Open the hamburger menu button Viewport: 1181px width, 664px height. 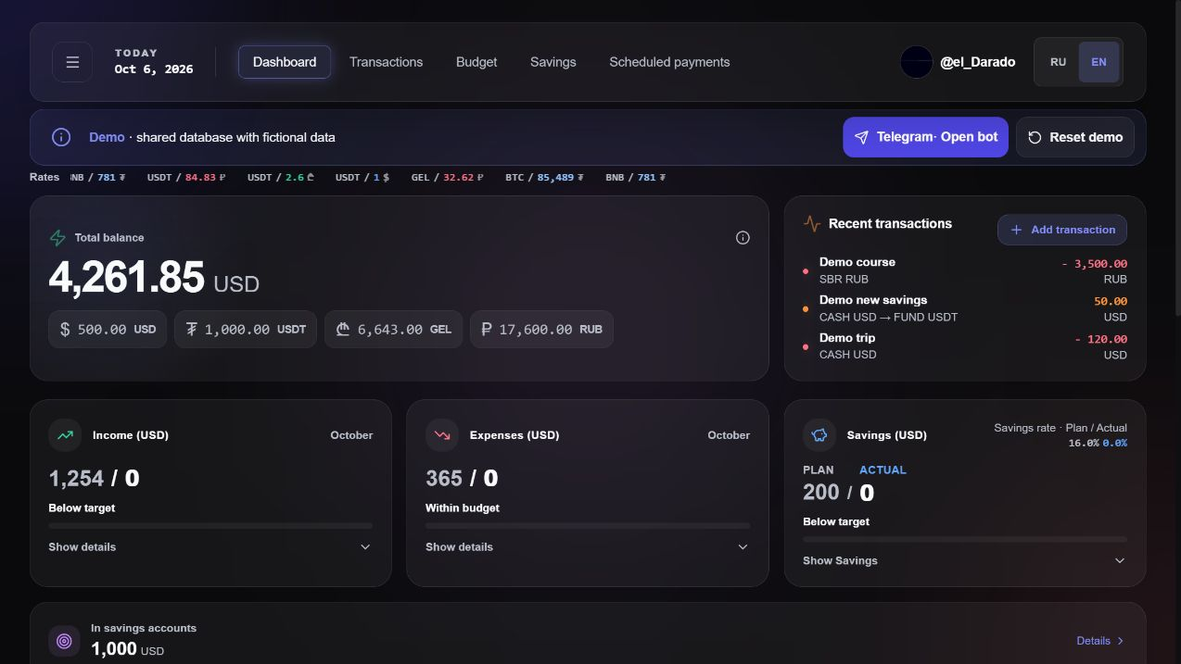(72, 62)
